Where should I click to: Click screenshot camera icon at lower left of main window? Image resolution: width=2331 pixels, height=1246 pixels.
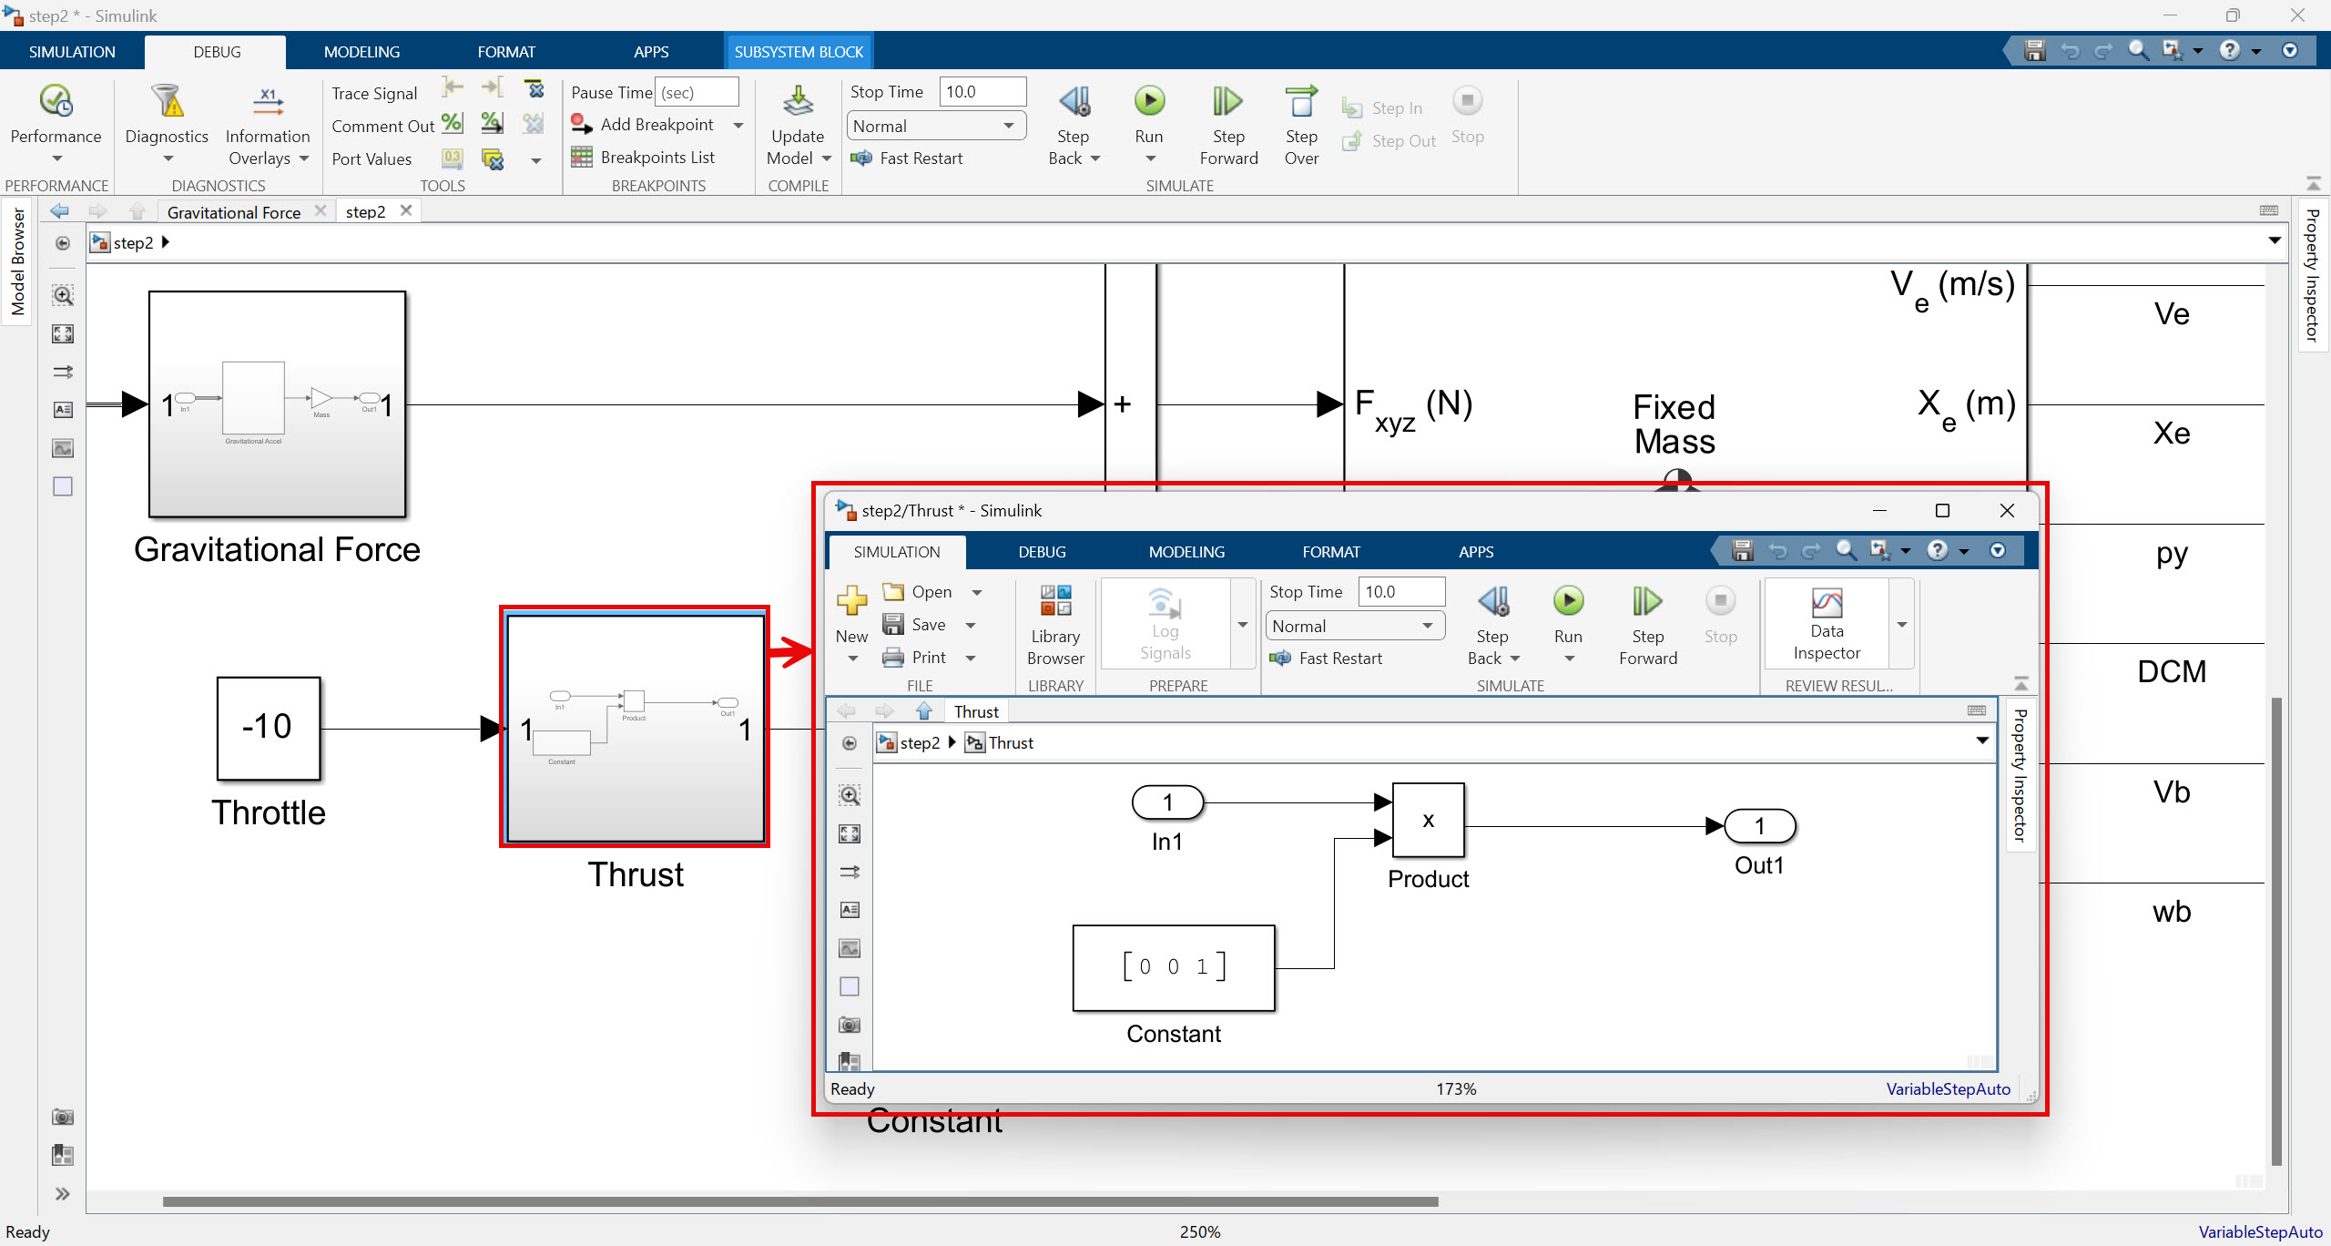click(63, 1117)
